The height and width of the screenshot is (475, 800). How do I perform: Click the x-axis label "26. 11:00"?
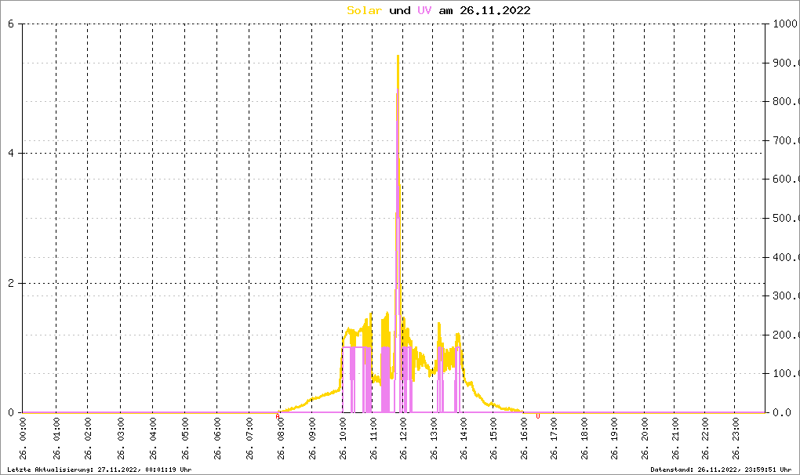point(373,439)
